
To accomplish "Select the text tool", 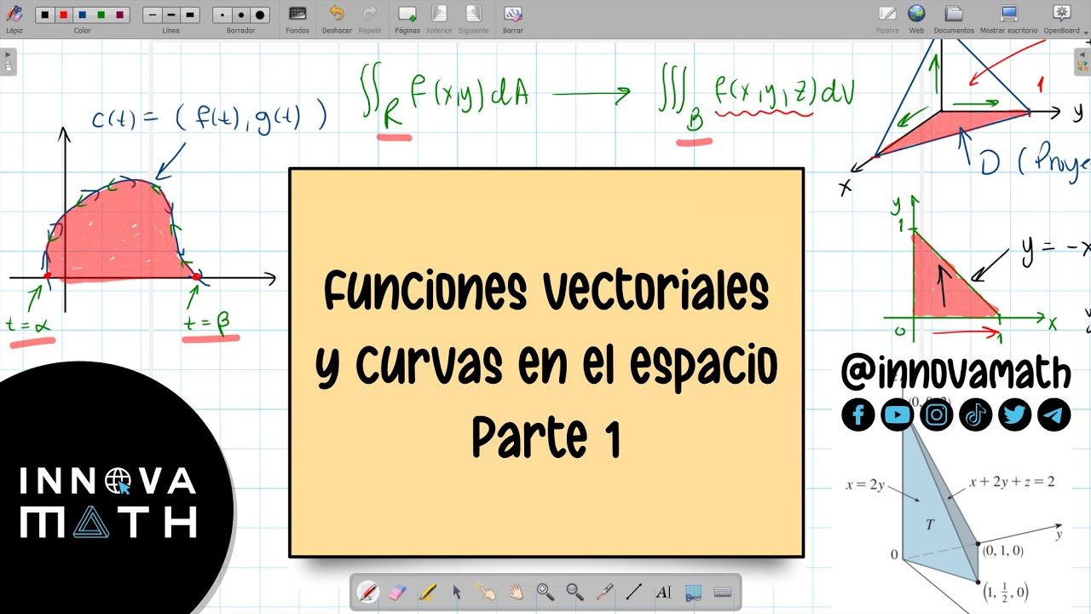I will [x=663, y=592].
